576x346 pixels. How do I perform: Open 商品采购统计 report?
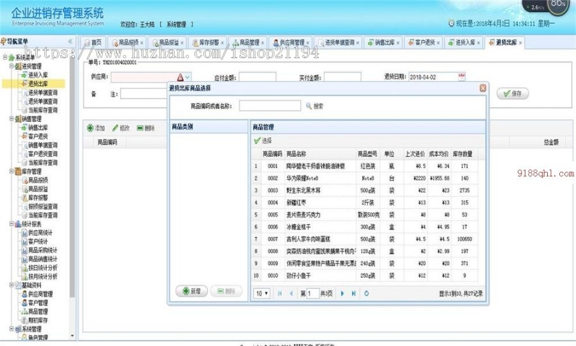(x=43, y=251)
